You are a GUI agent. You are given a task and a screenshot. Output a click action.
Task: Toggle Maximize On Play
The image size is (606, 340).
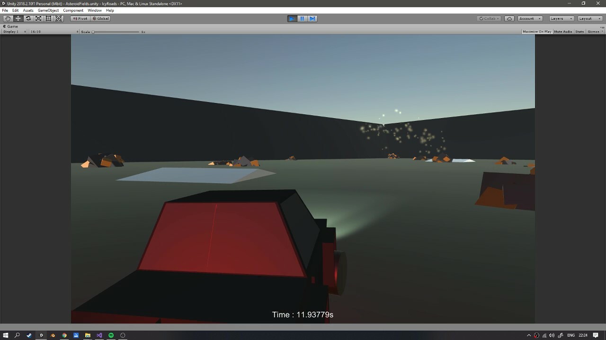click(537, 32)
